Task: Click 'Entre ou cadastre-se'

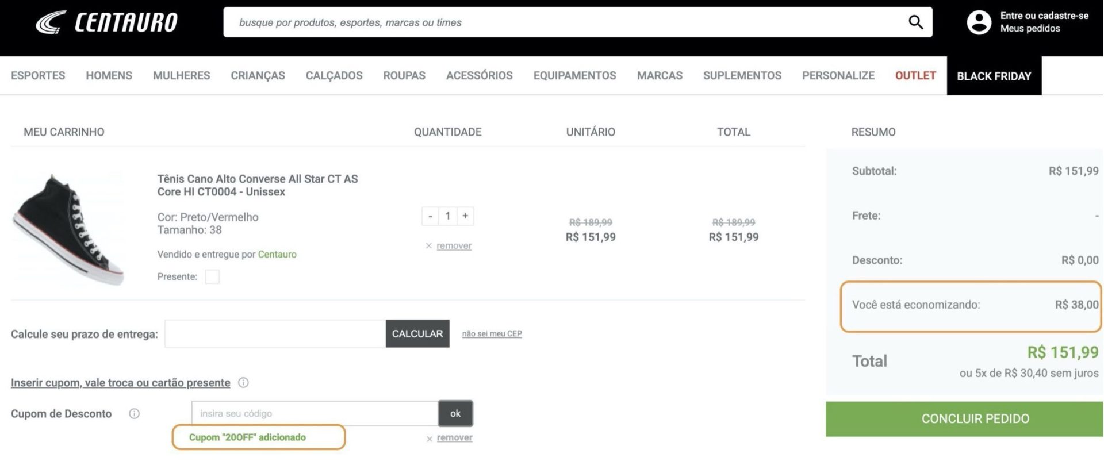Action: point(1044,16)
